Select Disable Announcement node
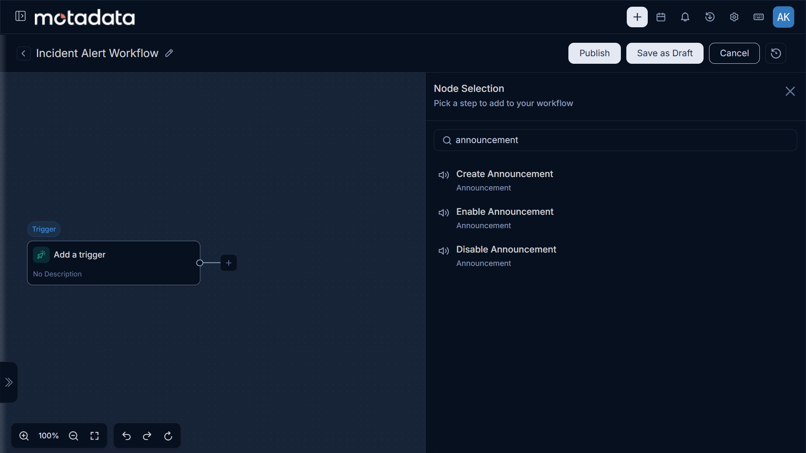 coord(615,256)
